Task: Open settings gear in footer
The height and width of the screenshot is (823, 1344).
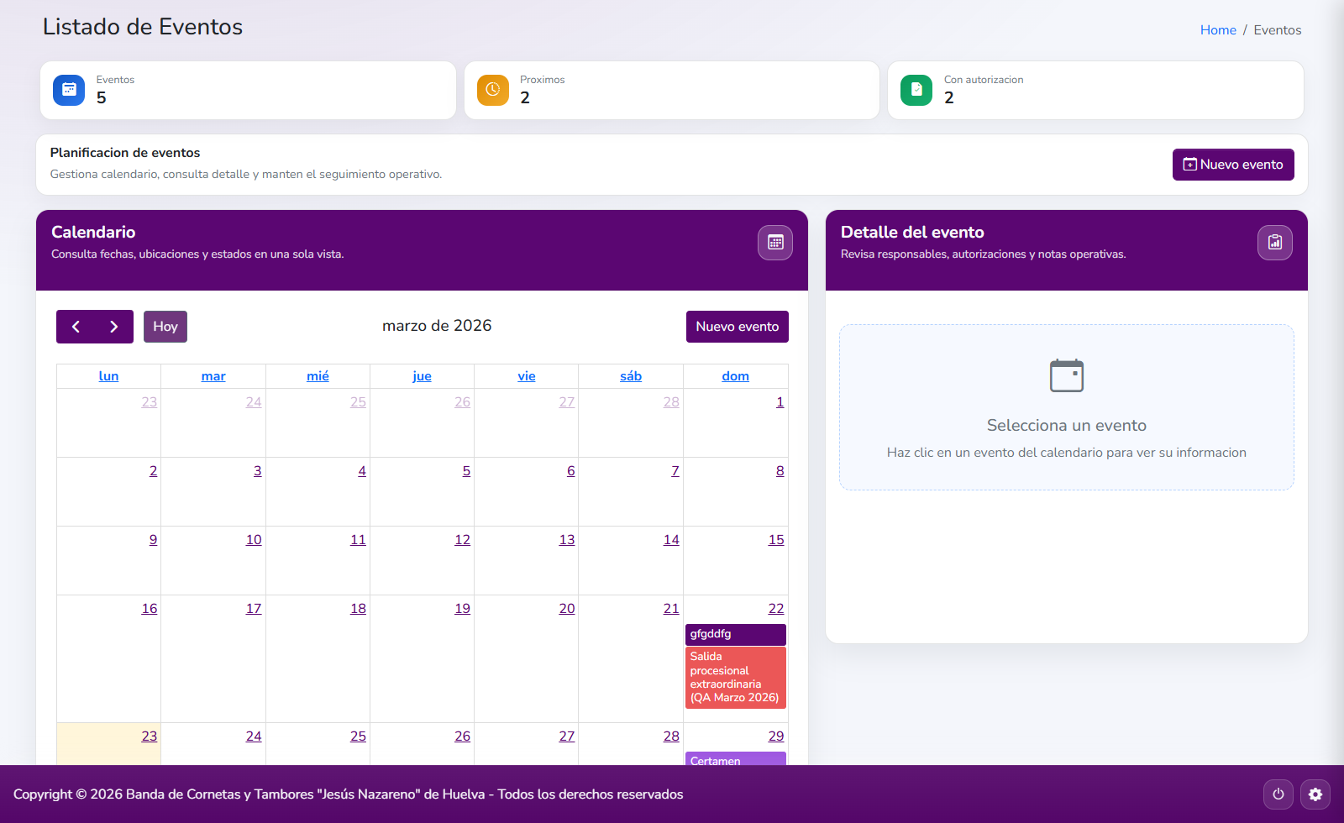Action: (x=1315, y=794)
